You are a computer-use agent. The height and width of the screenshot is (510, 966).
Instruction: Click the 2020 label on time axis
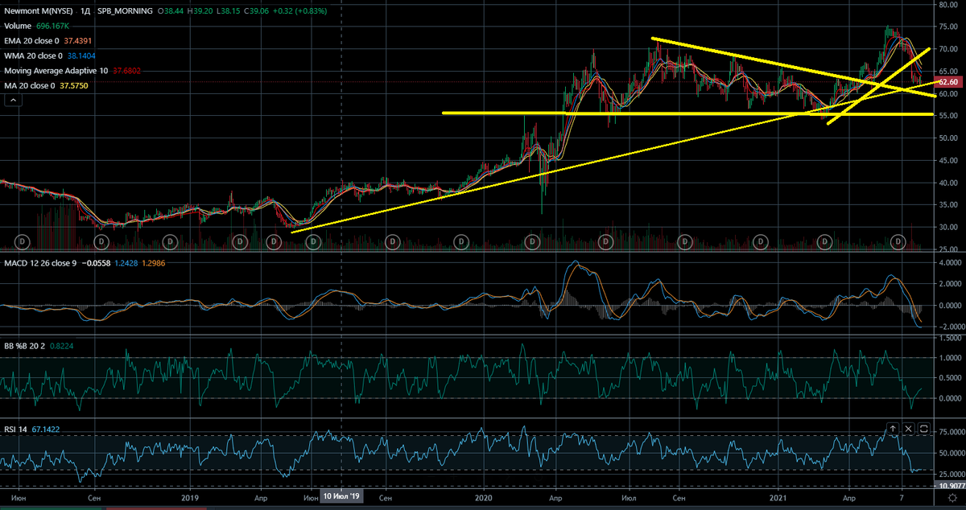point(485,499)
